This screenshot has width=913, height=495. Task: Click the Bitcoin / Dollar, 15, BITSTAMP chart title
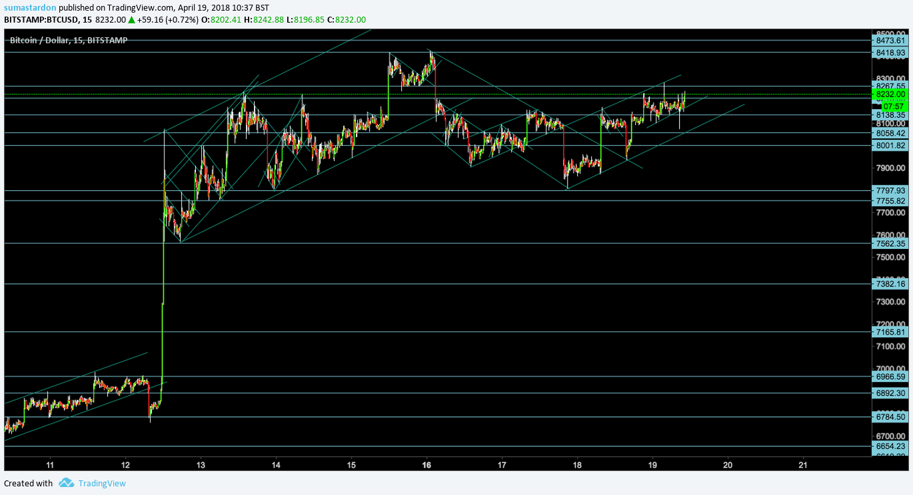[69, 40]
